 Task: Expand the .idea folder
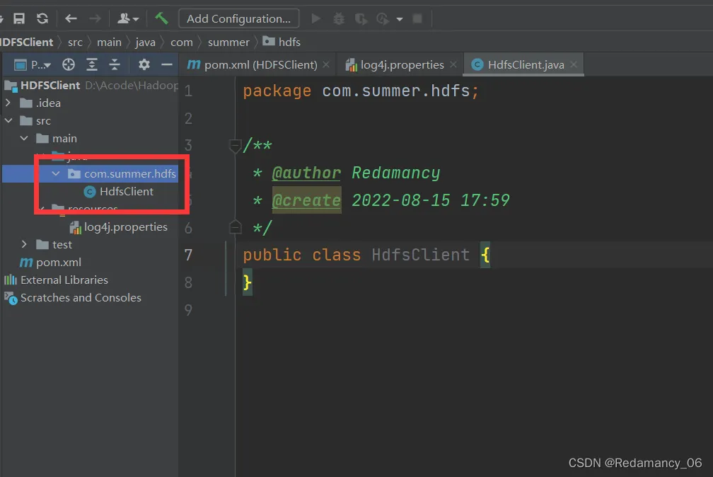point(8,103)
